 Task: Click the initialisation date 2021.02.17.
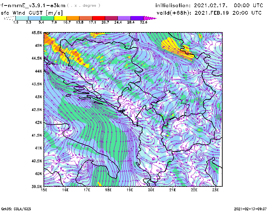[x=211, y=5]
